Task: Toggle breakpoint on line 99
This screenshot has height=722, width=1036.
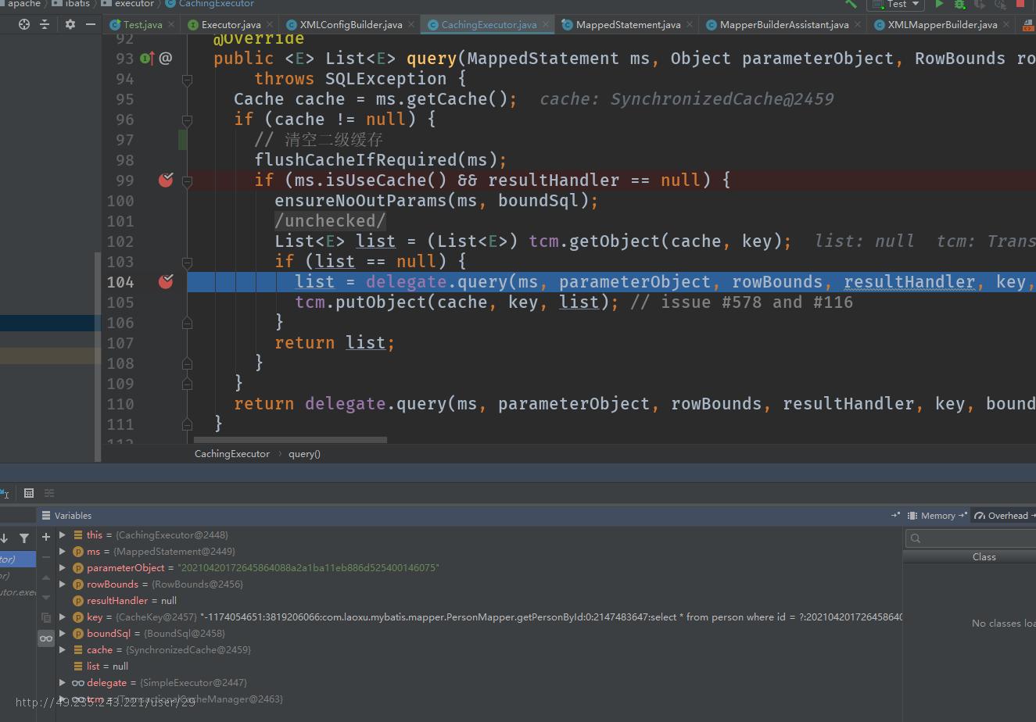Action: point(166,180)
